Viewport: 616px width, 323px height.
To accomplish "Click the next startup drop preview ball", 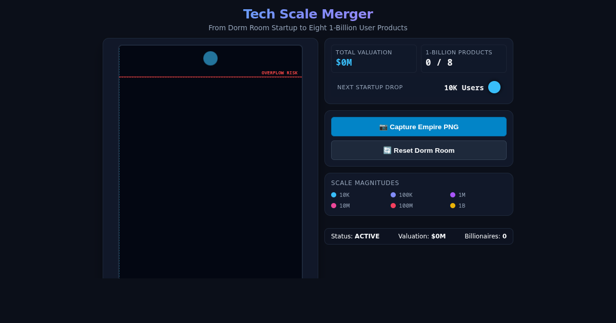I will click(x=494, y=87).
